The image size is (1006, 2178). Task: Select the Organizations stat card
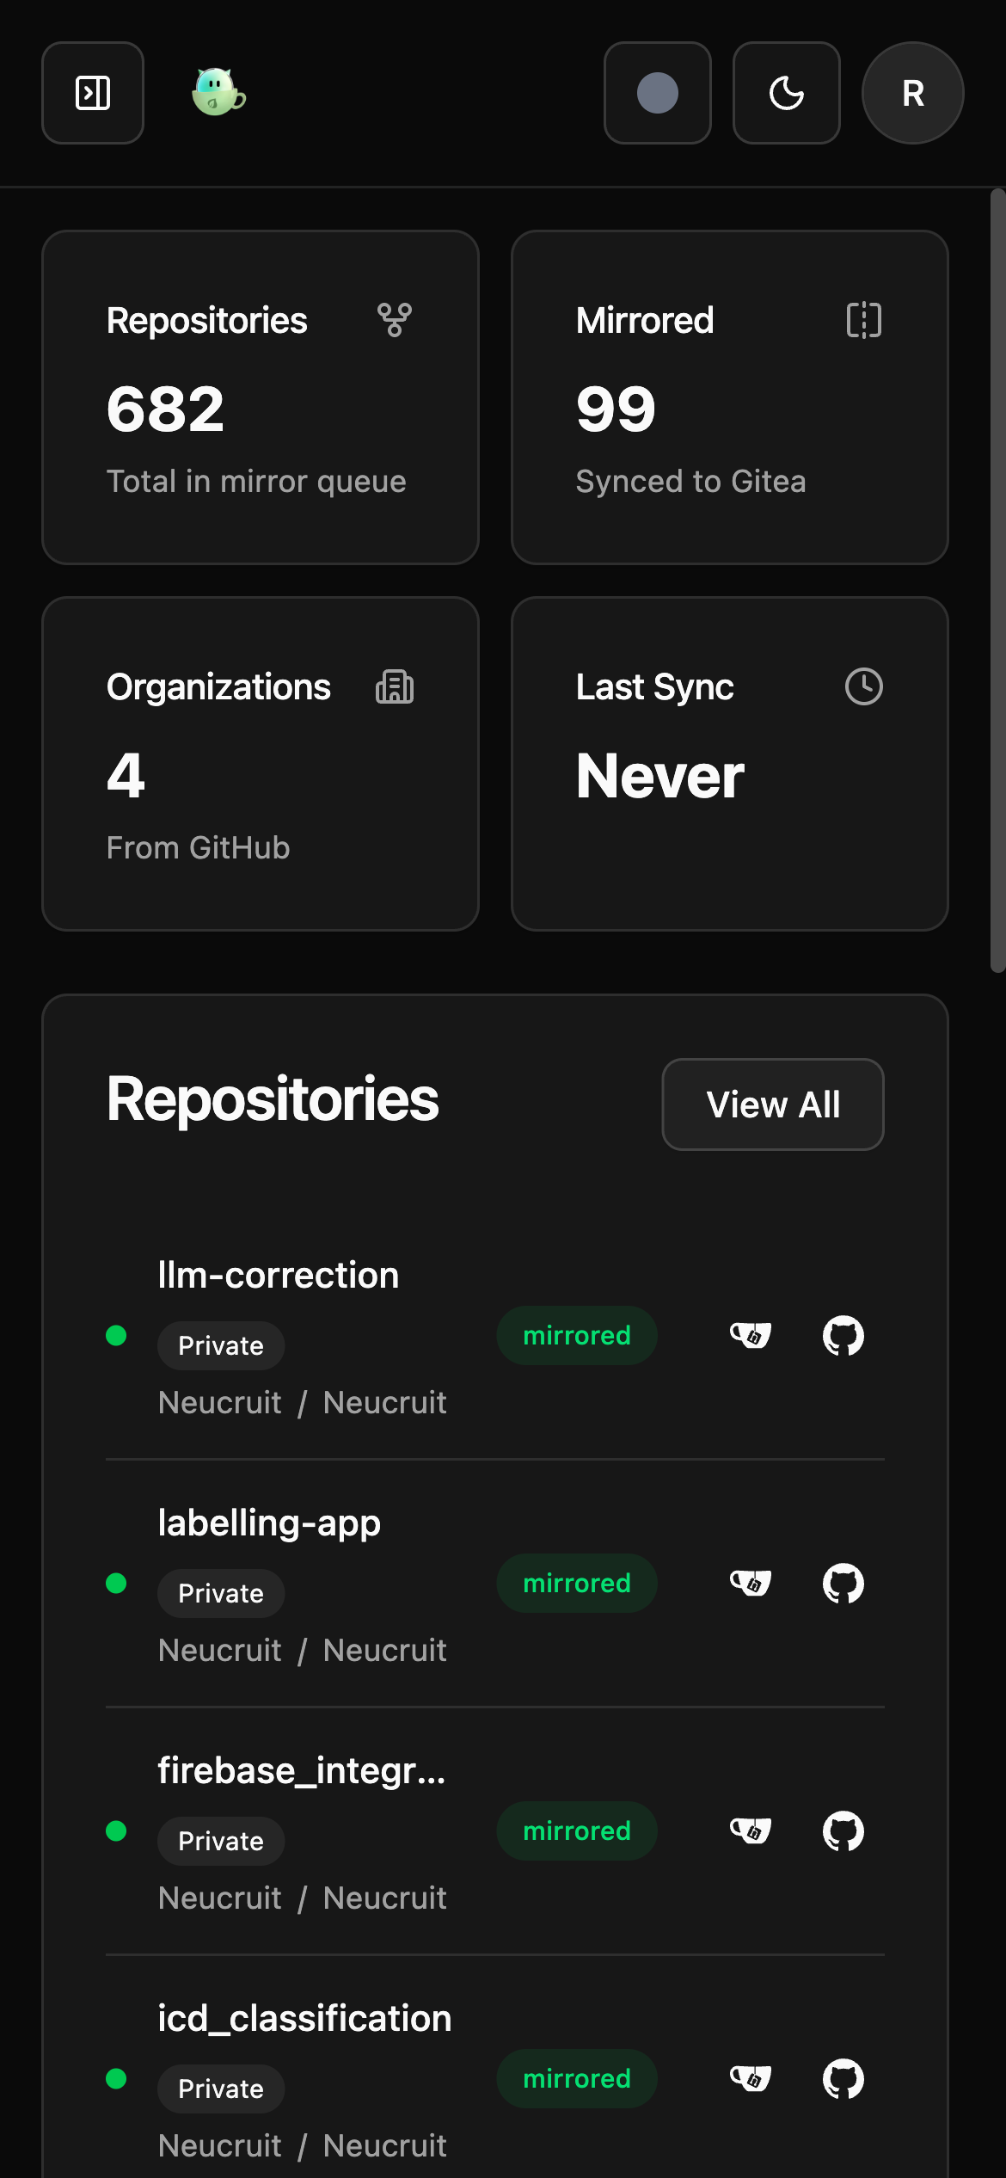(x=260, y=764)
